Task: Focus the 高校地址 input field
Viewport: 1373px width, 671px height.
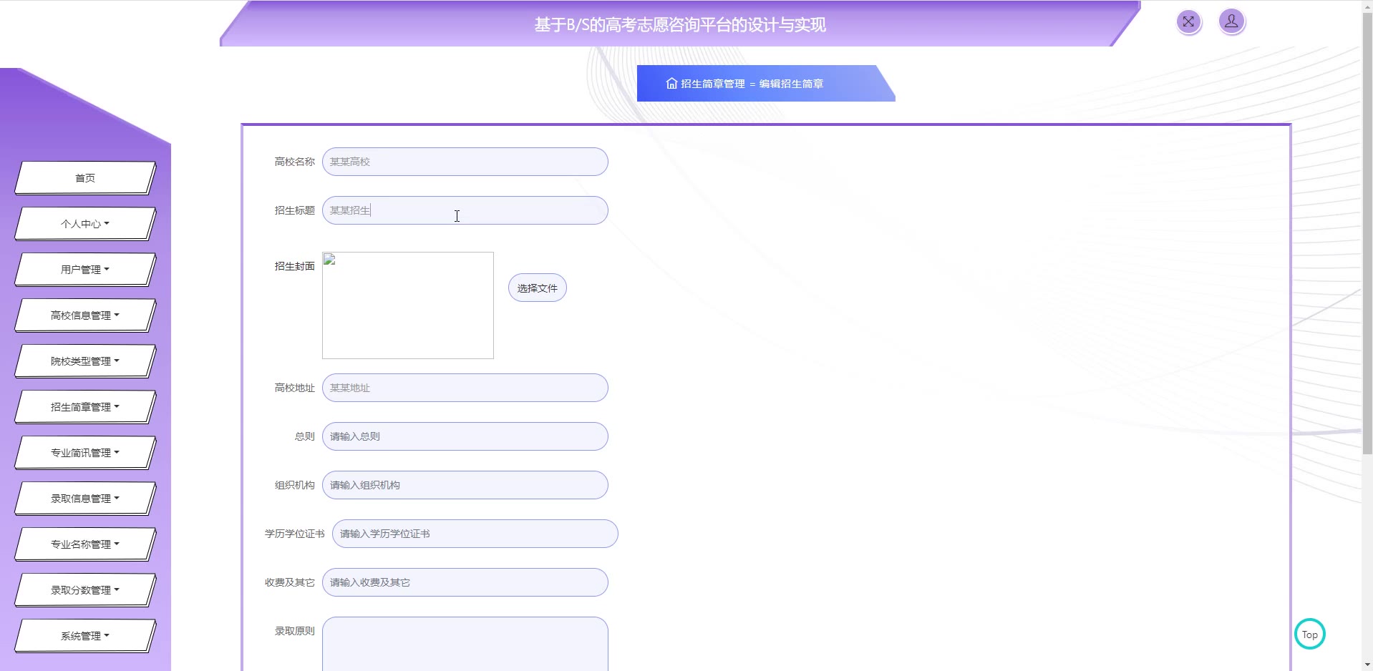Action: coord(465,388)
